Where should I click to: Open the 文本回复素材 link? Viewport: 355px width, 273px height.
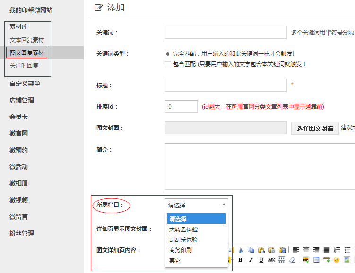(x=27, y=40)
